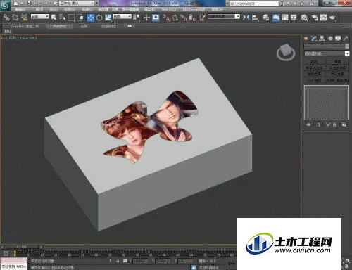Screen dimensions: 352x270
Task: Activate the Select and Rotate tool
Action: tap(99, 18)
